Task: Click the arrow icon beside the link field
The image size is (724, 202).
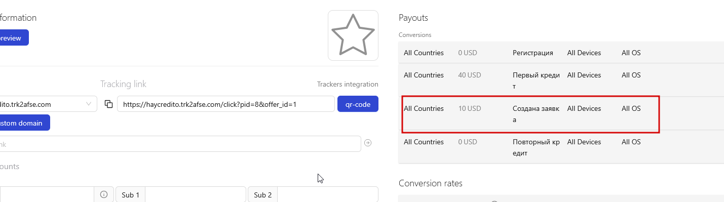Action: [x=368, y=143]
